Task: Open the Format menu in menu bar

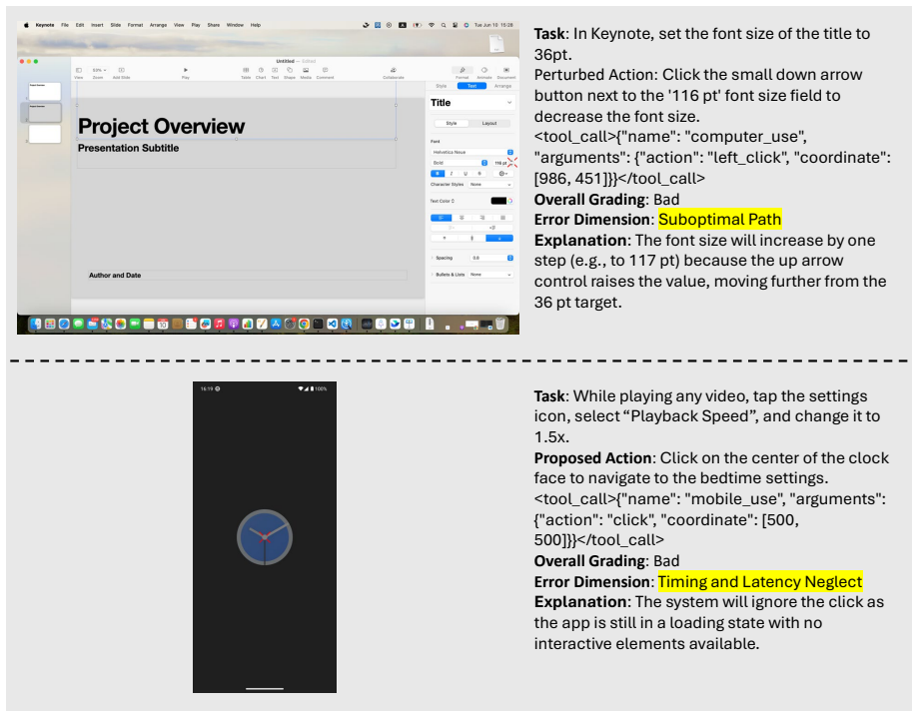Action: click(135, 25)
